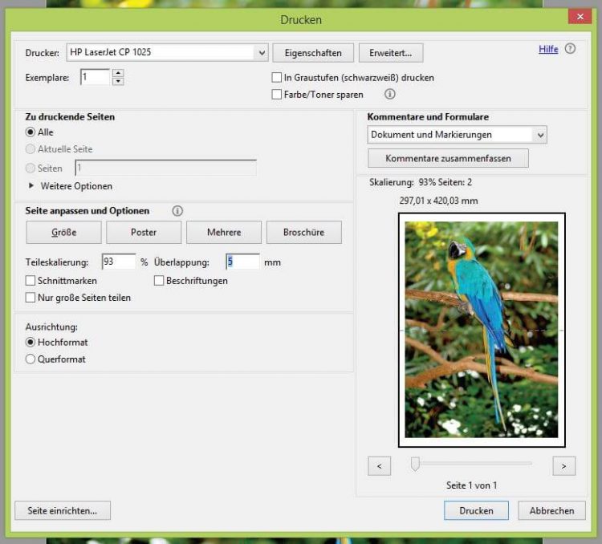The height and width of the screenshot is (544, 602).
Task: Enable Schnittmarken checkbox
Action: 31,281
